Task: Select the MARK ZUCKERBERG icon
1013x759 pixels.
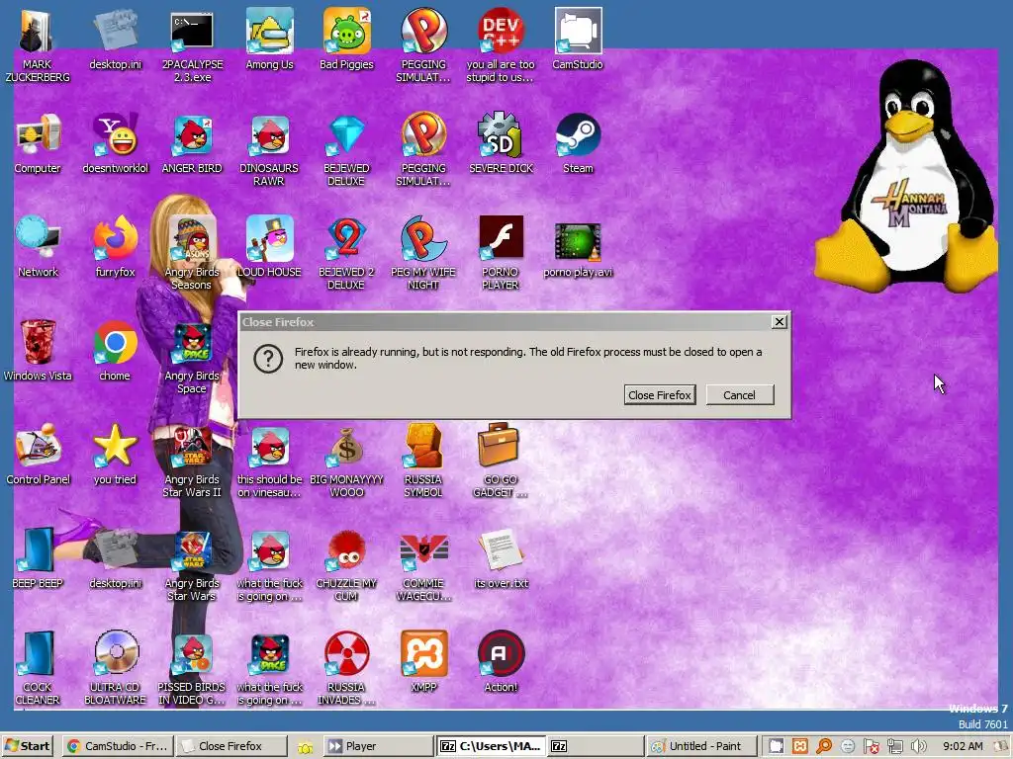Action: coord(38,45)
